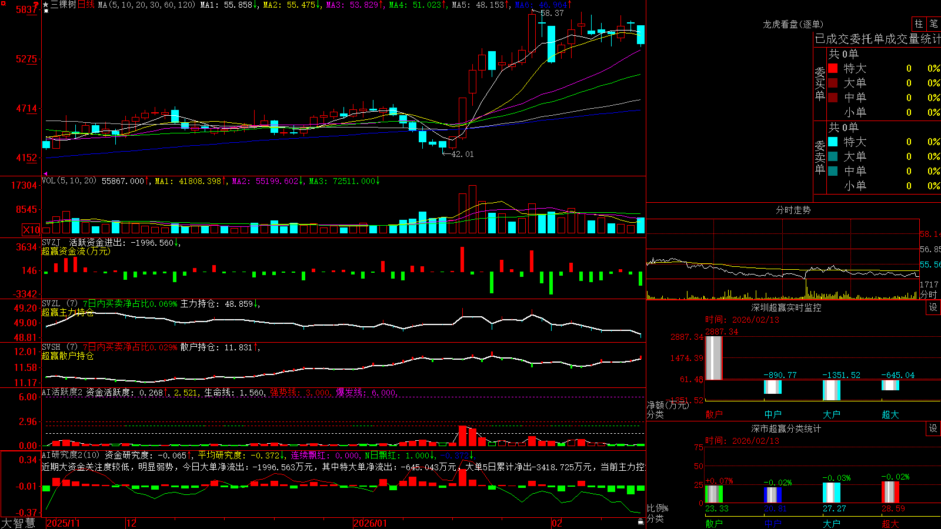Image resolution: width=941 pixels, height=529 pixels.
Task: Click 超大 28.59 red bar in 分类统计
Action: (890, 492)
